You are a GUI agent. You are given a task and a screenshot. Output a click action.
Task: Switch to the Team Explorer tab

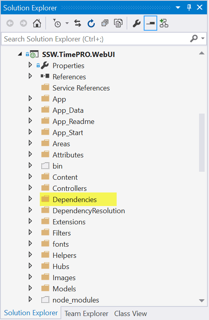tap(86, 314)
